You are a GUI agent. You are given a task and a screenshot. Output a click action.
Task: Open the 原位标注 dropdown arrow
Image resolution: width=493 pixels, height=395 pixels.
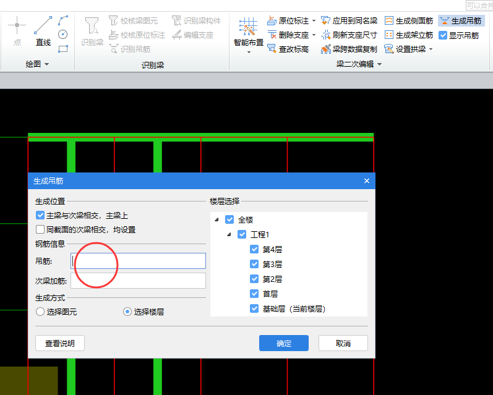pyautogui.click(x=314, y=21)
